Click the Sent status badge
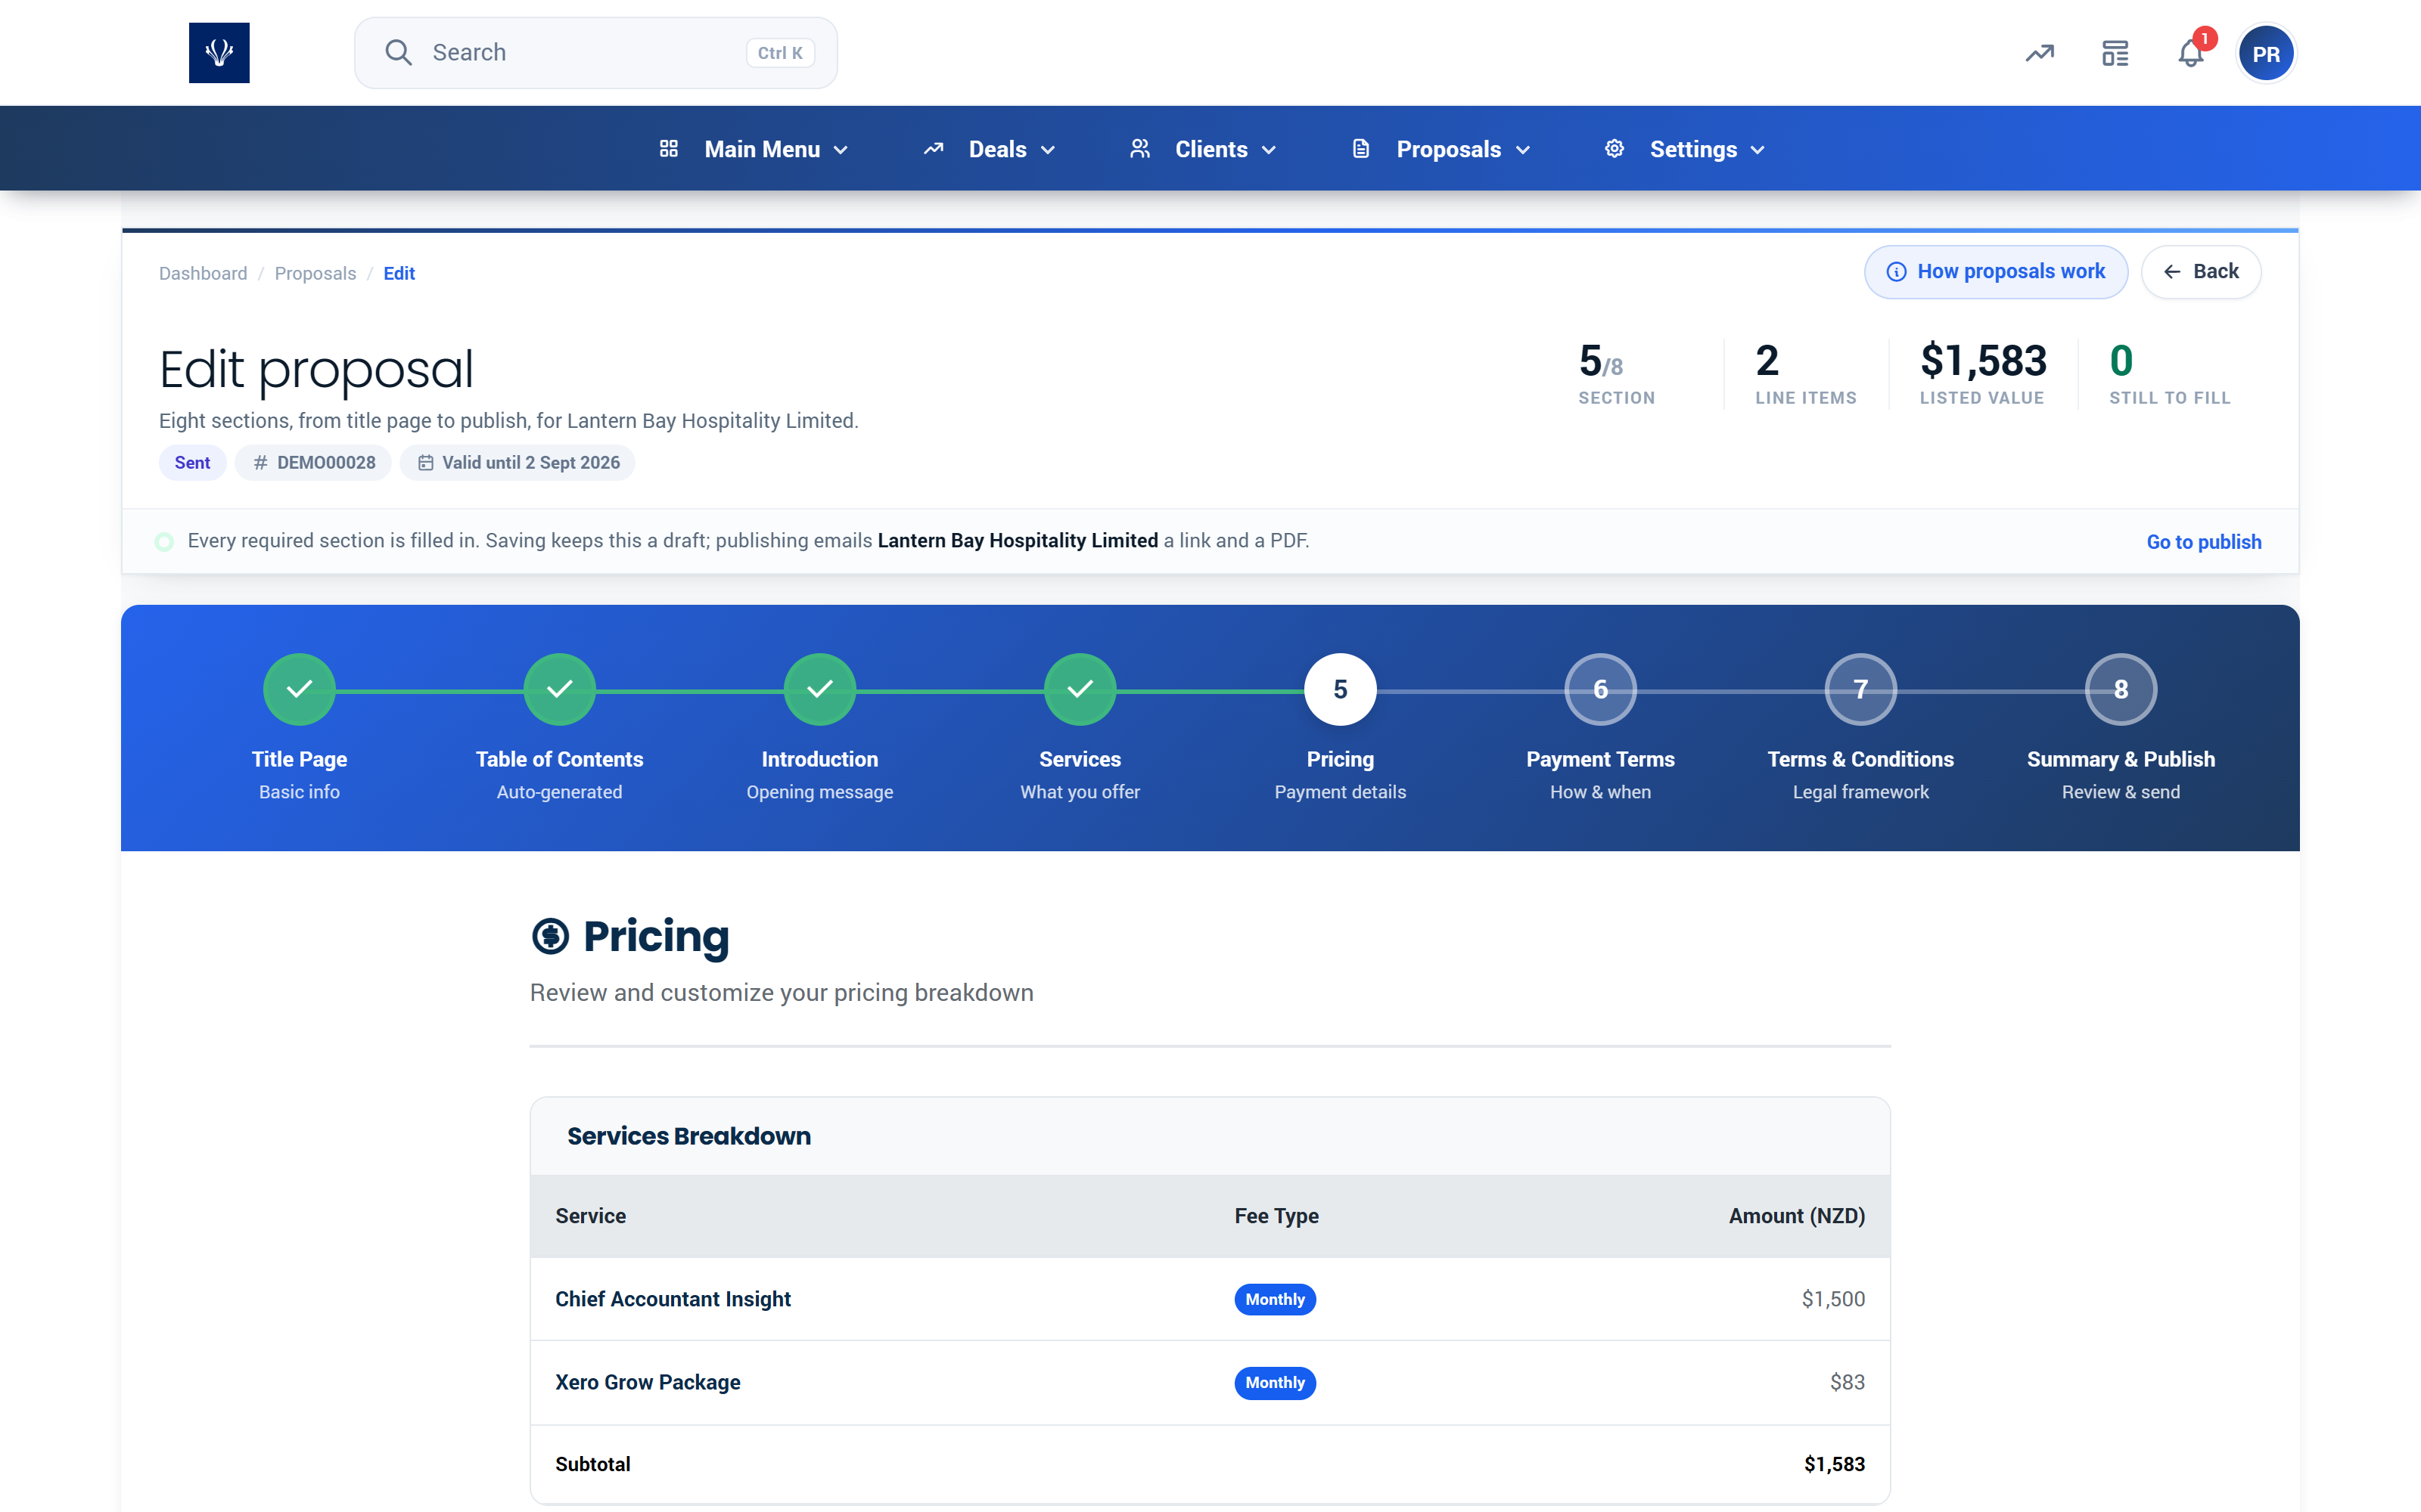This screenshot has height=1512, width=2421. [192, 463]
